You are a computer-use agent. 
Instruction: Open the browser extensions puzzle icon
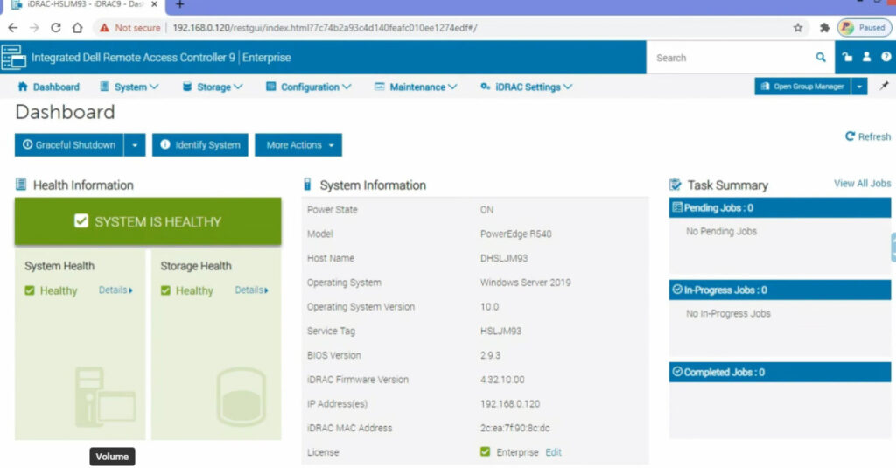tap(824, 27)
